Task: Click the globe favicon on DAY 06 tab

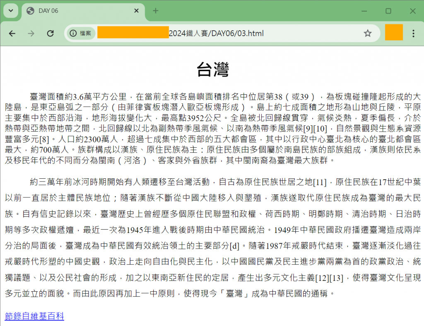Action: coord(30,11)
